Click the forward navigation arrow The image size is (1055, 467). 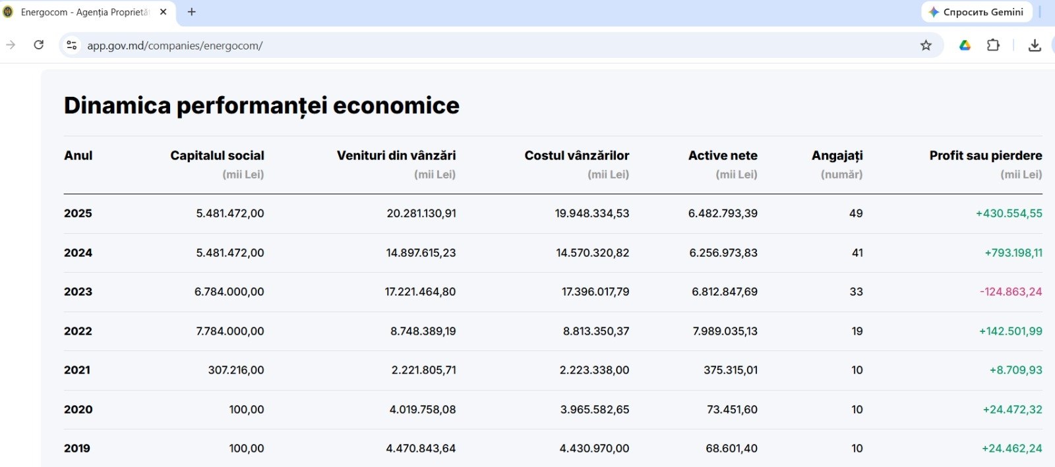click(11, 45)
